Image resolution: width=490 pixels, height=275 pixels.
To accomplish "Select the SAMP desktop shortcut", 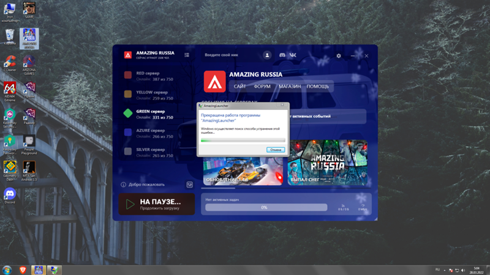I will [29, 10].
